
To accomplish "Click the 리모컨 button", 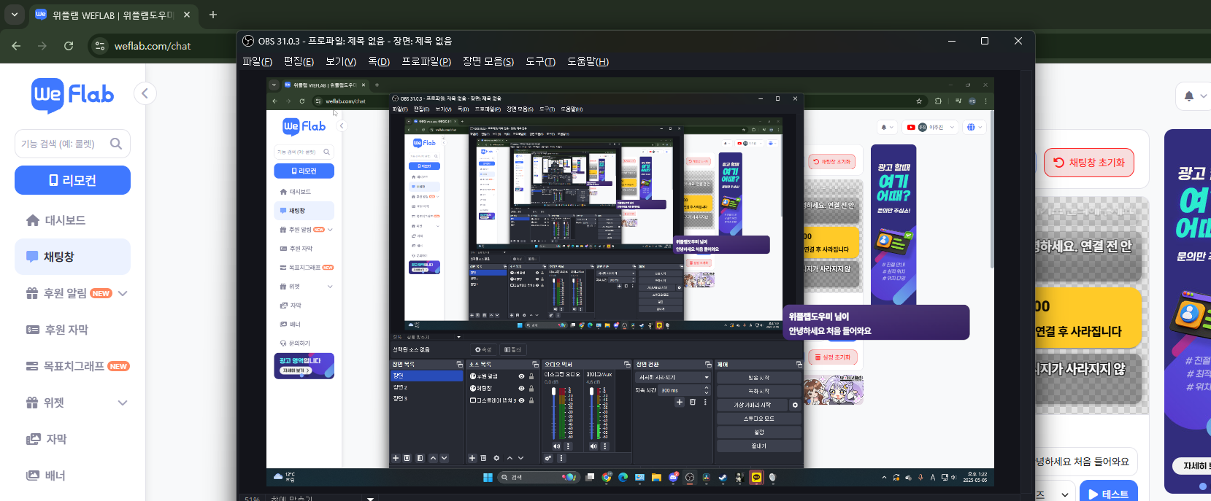I will [x=72, y=180].
